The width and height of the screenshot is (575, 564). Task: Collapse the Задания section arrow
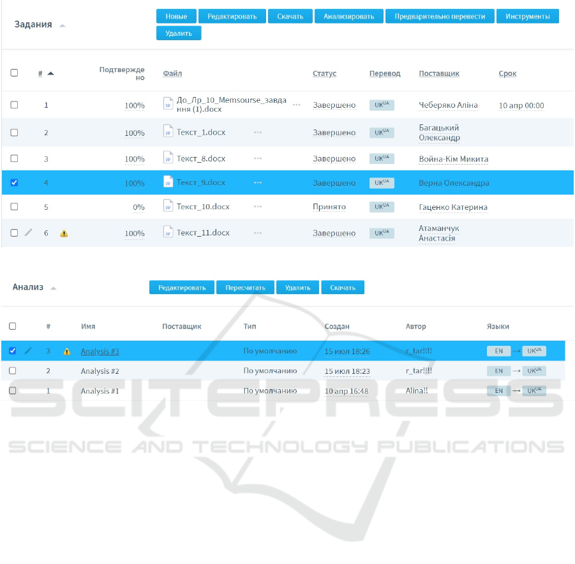tap(62, 26)
